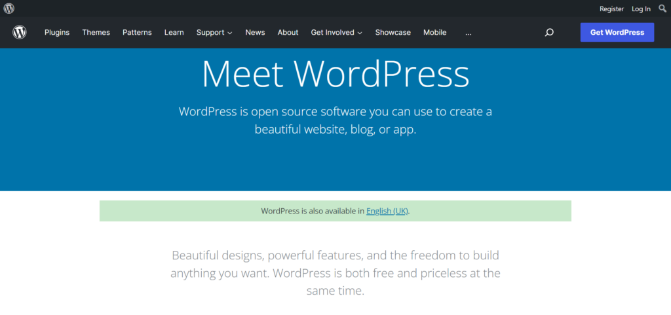Open the Patterns page

pos(137,33)
